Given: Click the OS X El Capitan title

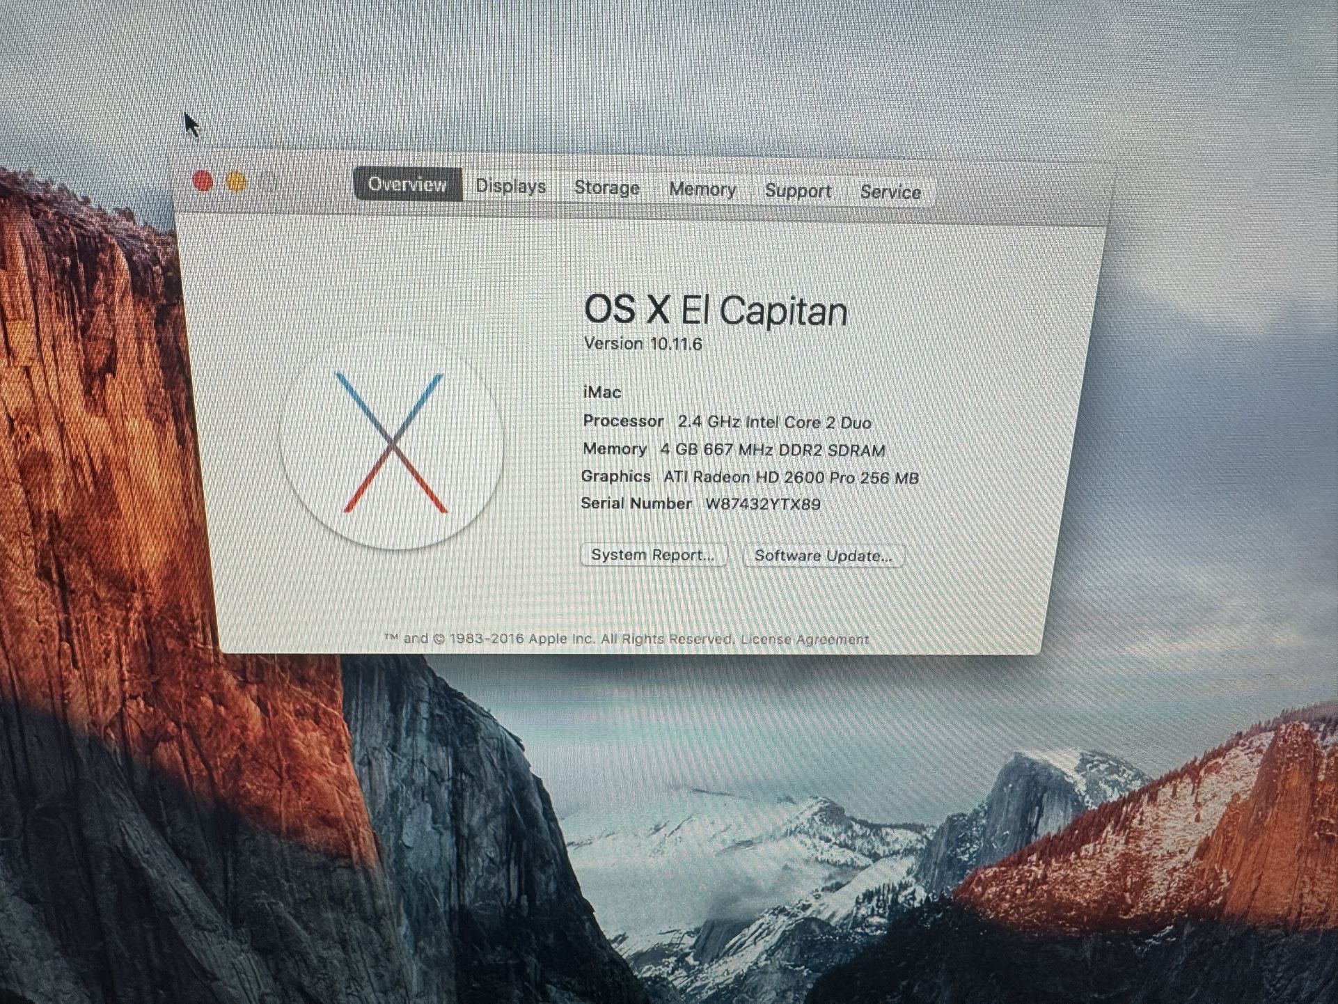Looking at the screenshot, I should coord(715,311).
